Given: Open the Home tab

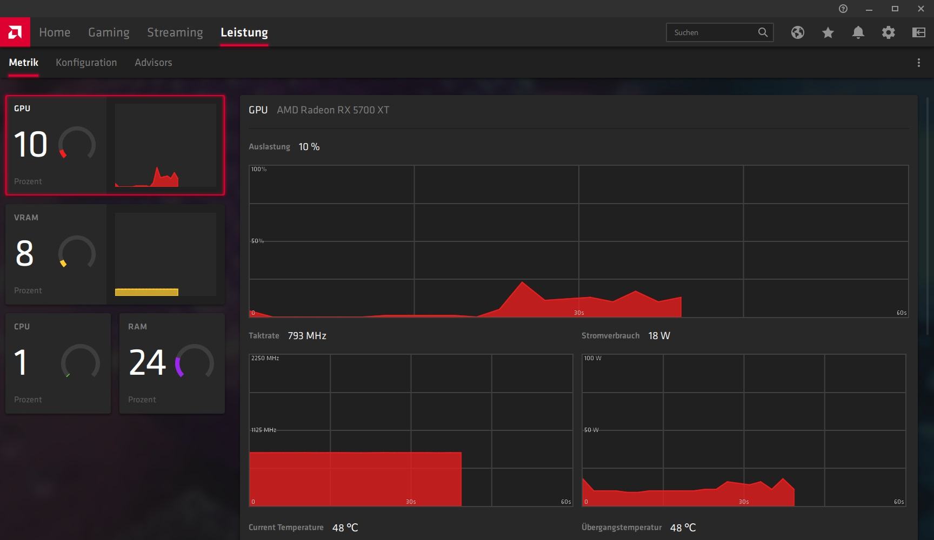Looking at the screenshot, I should 55,32.
